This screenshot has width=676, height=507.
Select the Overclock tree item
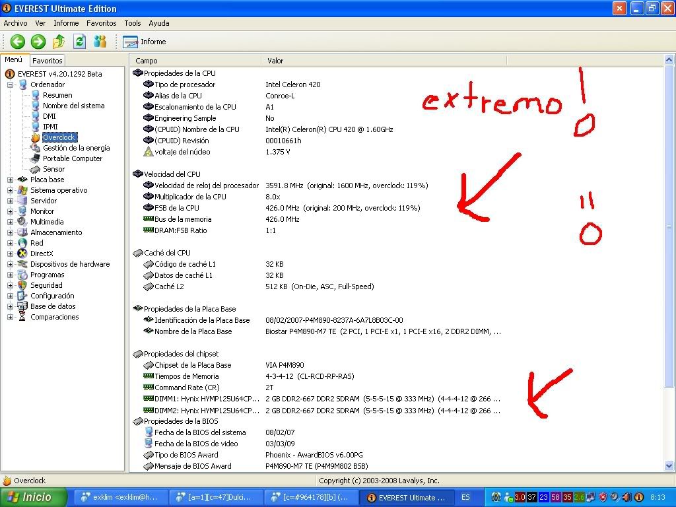pos(59,137)
